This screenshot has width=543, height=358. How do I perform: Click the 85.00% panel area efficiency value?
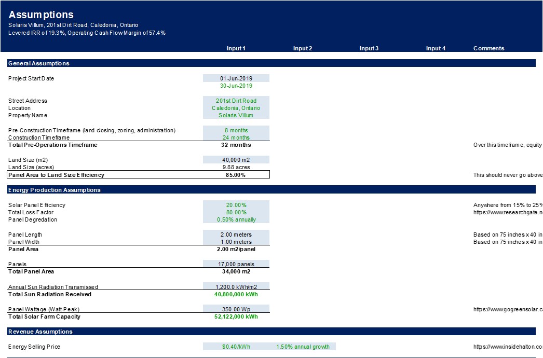236,175
